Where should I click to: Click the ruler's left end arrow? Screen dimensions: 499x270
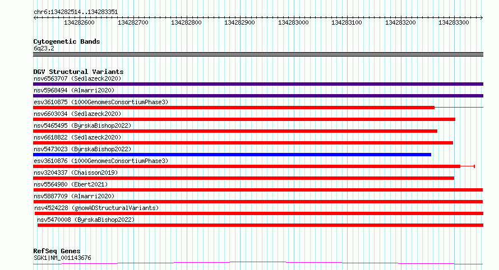(x=35, y=18)
